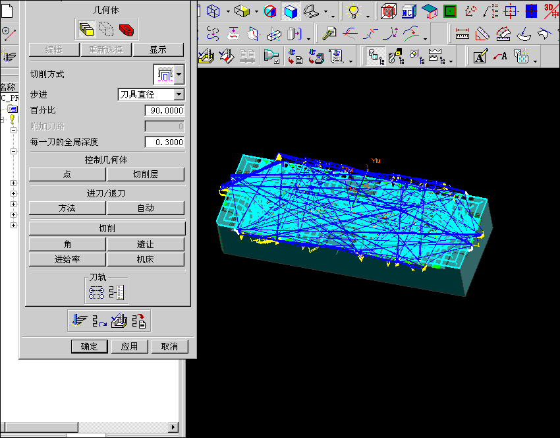Select the yellow part geometry icon

click(x=86, y=29)
